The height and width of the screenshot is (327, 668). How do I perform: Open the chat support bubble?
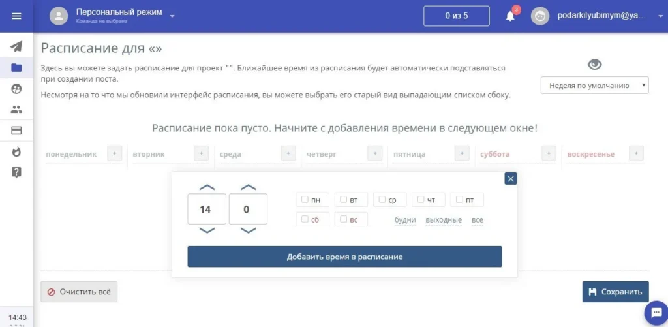(656, 313)
